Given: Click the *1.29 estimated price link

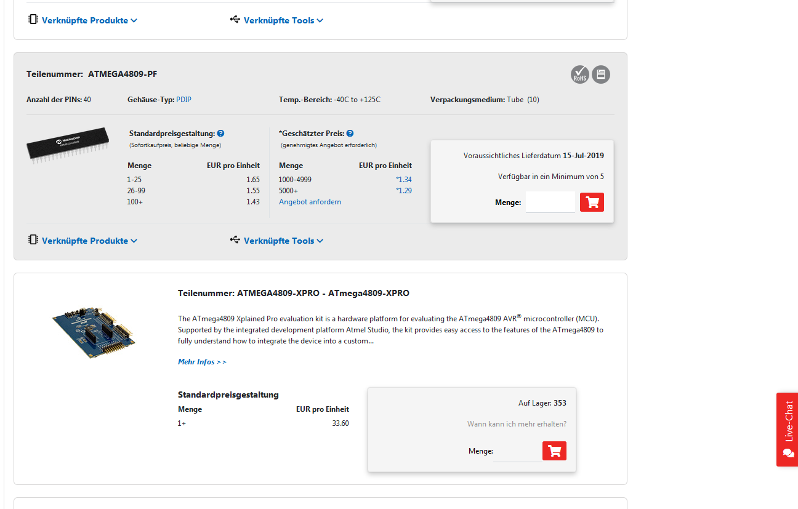Looking at the screenshot, I should (x=403, y=191).
